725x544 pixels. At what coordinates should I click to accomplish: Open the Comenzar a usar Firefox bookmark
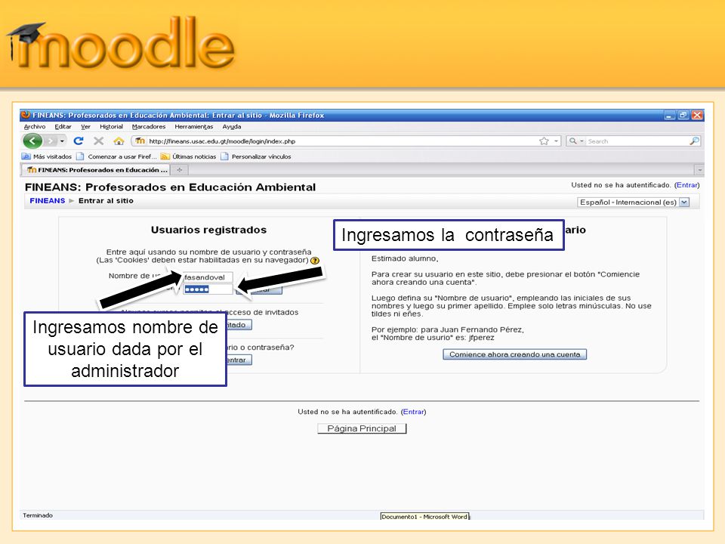116,157
